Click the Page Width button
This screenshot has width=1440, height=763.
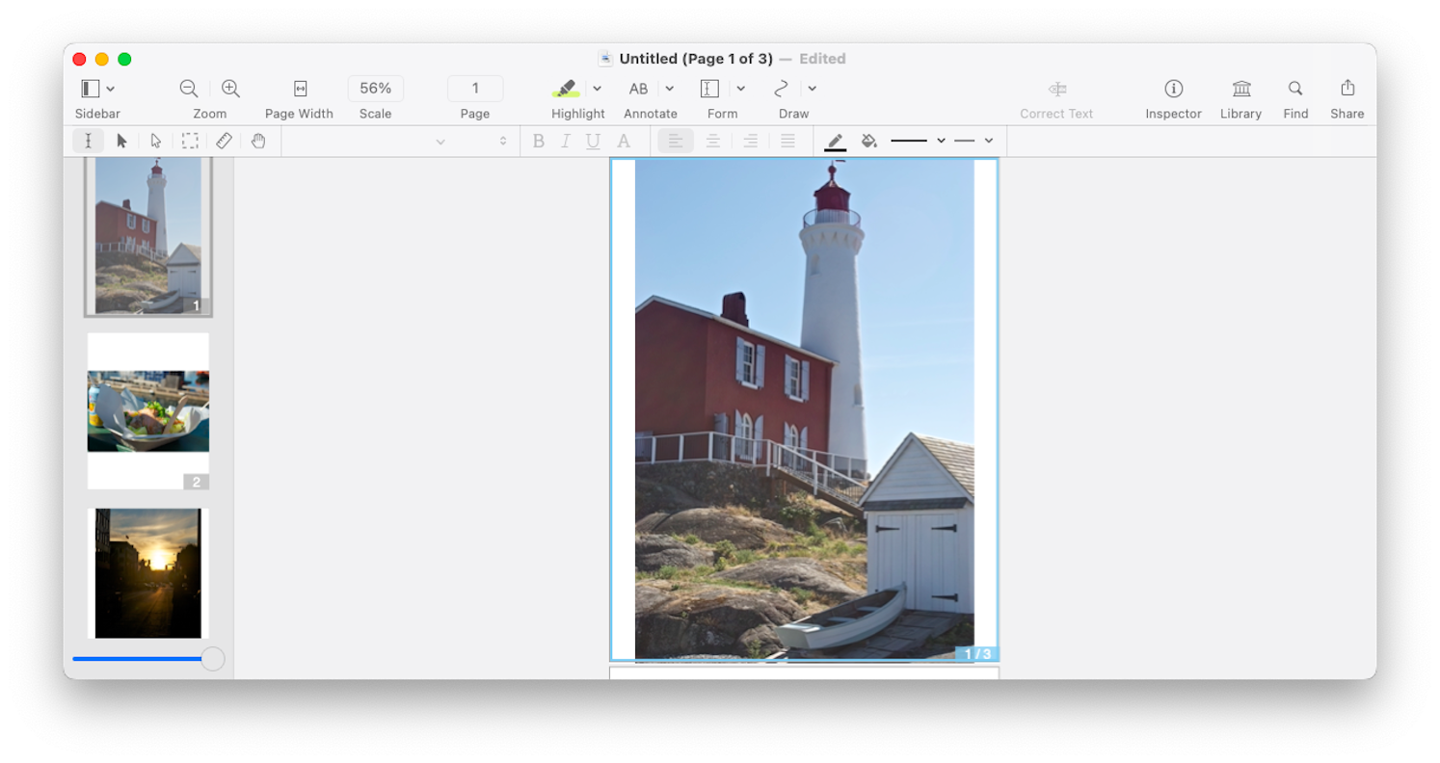pyautogui.click(x=299, y=88)
